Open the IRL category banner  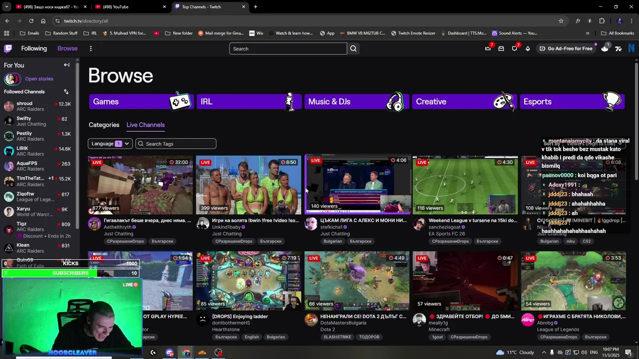point(249,101)
